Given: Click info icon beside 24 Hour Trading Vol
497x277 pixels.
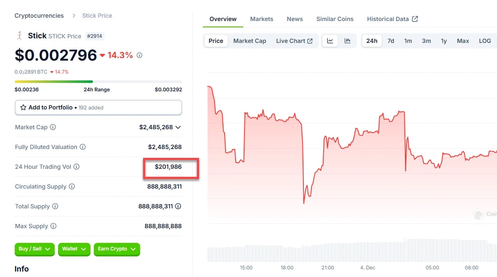Looking at the screenshot, I should coord(77,167).
